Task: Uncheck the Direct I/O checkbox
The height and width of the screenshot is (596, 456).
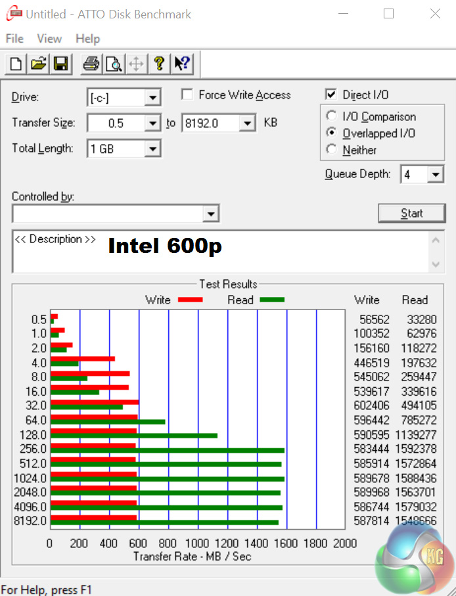Action: click(x=331, y=94)
